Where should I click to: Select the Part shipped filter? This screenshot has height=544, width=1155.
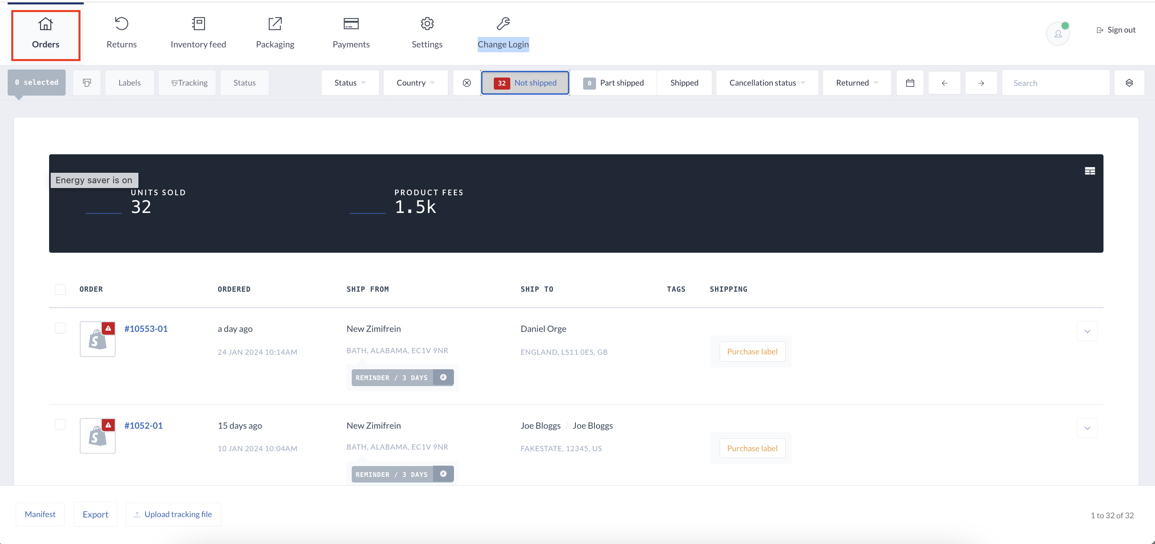[613, 83]
